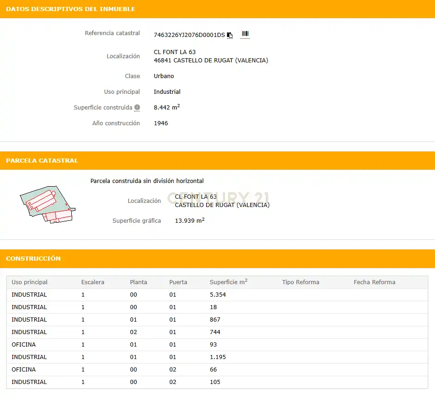Viewport: 435px width, 396px height.
Task: Click 46841 CASTELLO DE RUGAT (VALENCIA)
Action: (211, 61)
